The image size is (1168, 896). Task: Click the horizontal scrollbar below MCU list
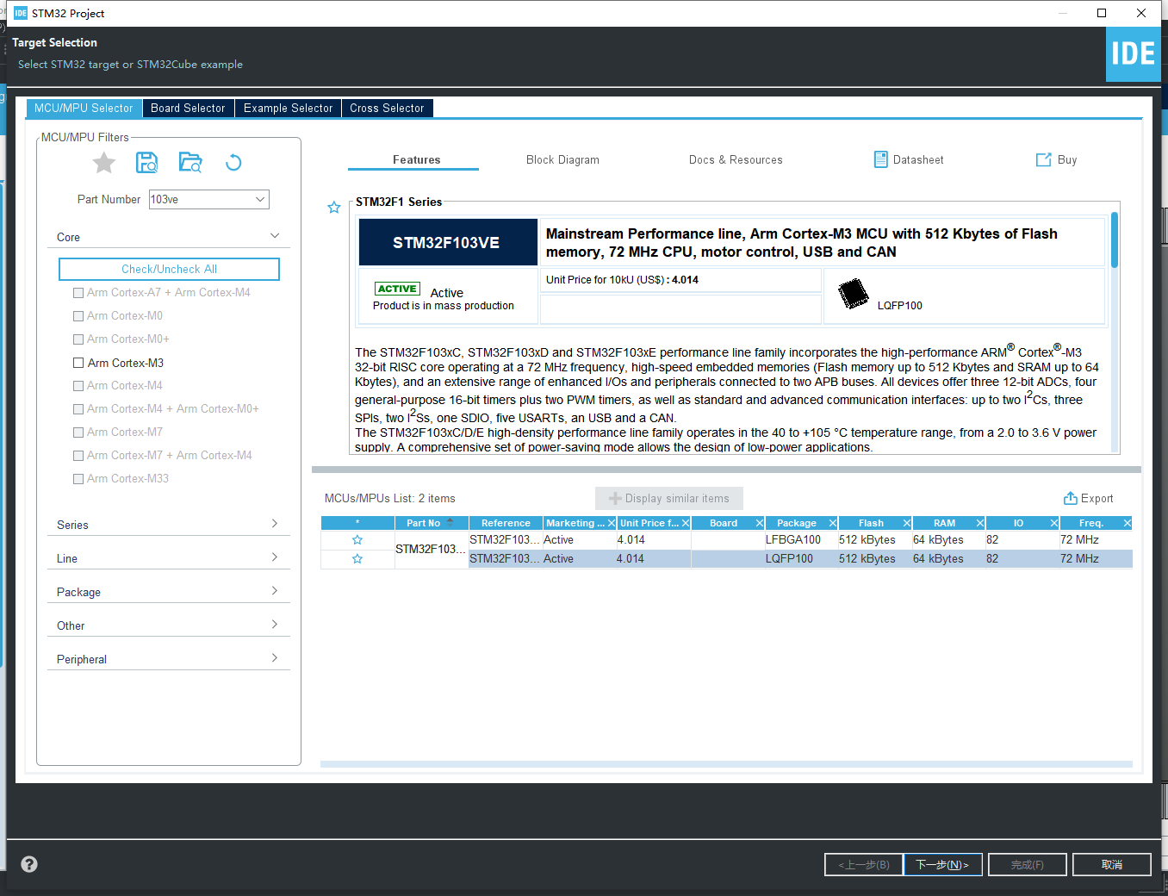pos(726,764)
